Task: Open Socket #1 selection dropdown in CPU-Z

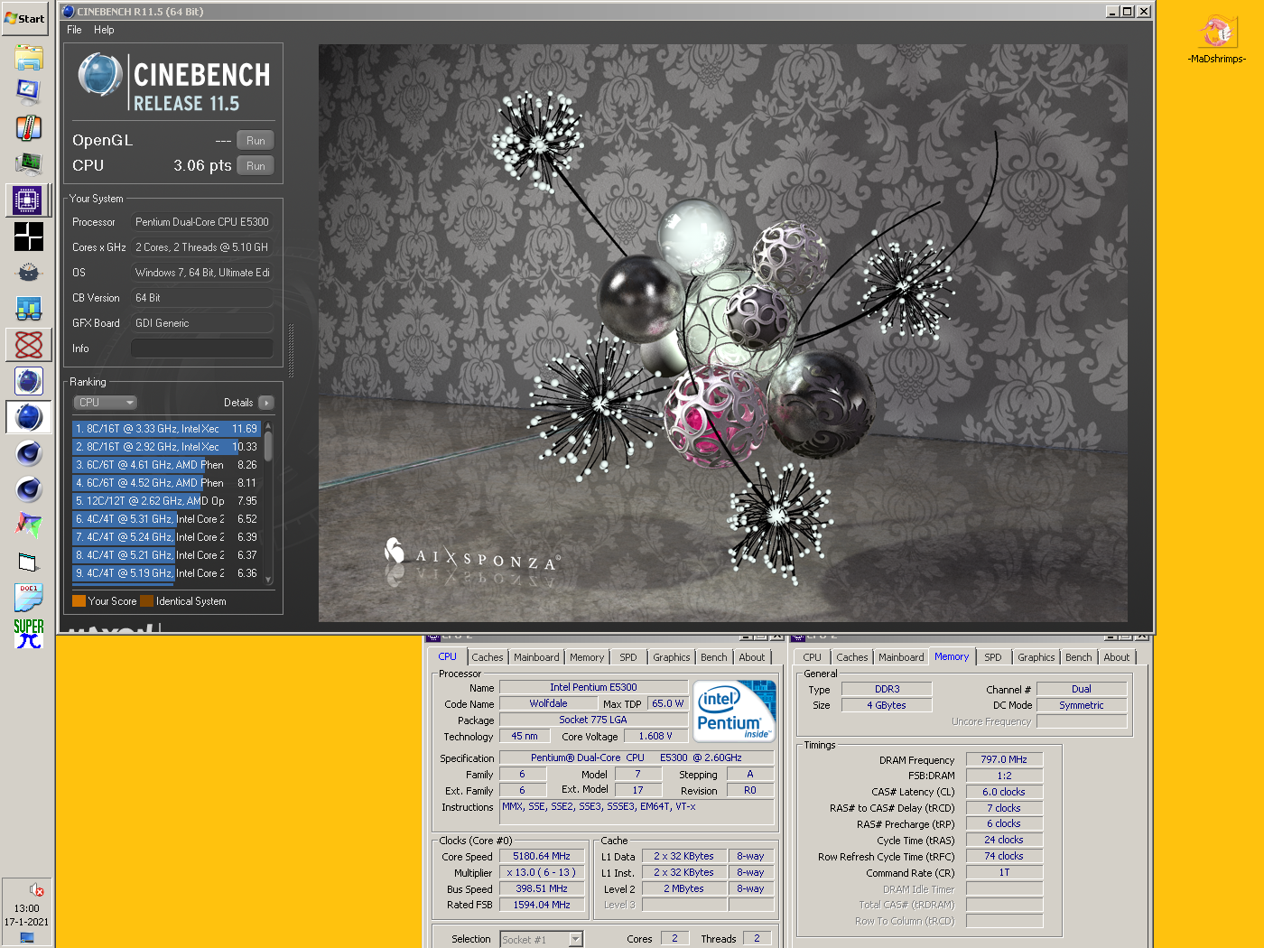Action: point(542,940)
